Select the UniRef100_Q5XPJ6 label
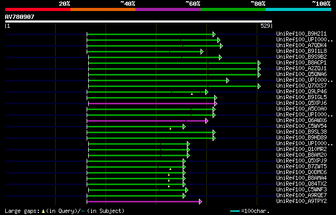The height and width of the screenshot is (215, 336). [x=301, y=103]
